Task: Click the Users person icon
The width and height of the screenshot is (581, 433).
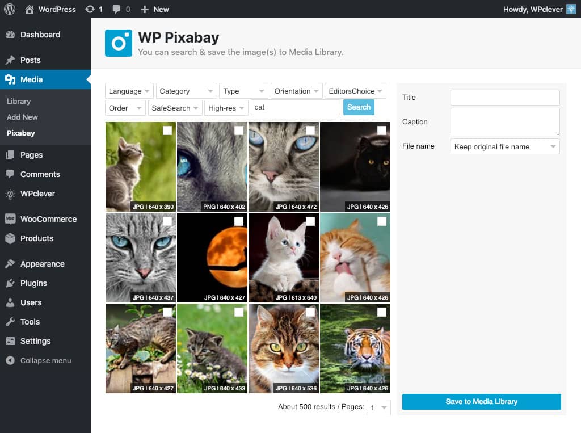Action: point(10,302)
